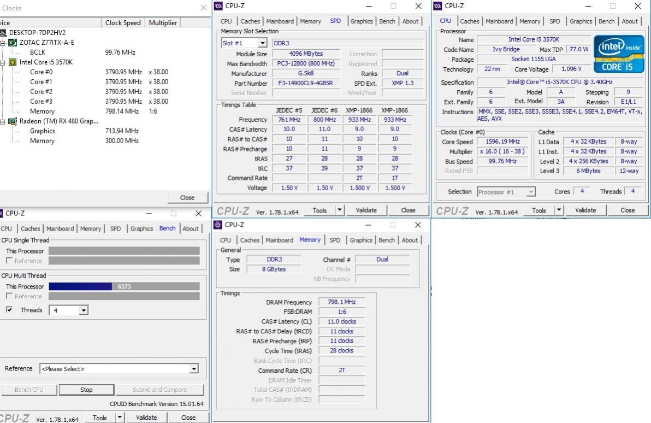Click the Tools button in the Bench window
The width and height of the screenshot is (651, 423).
[99, 418]
